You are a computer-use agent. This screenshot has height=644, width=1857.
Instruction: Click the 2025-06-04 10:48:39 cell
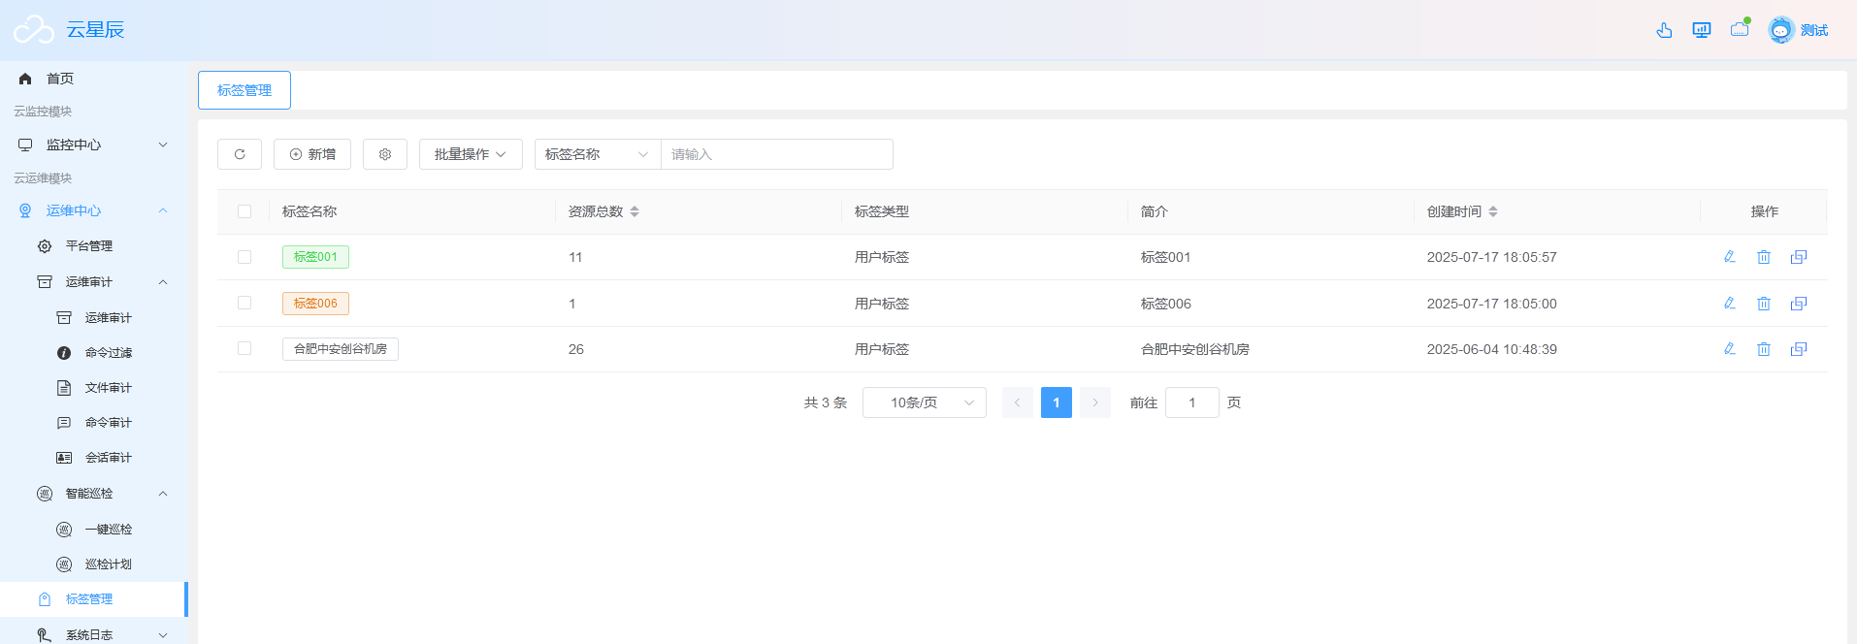point(1492,349)
